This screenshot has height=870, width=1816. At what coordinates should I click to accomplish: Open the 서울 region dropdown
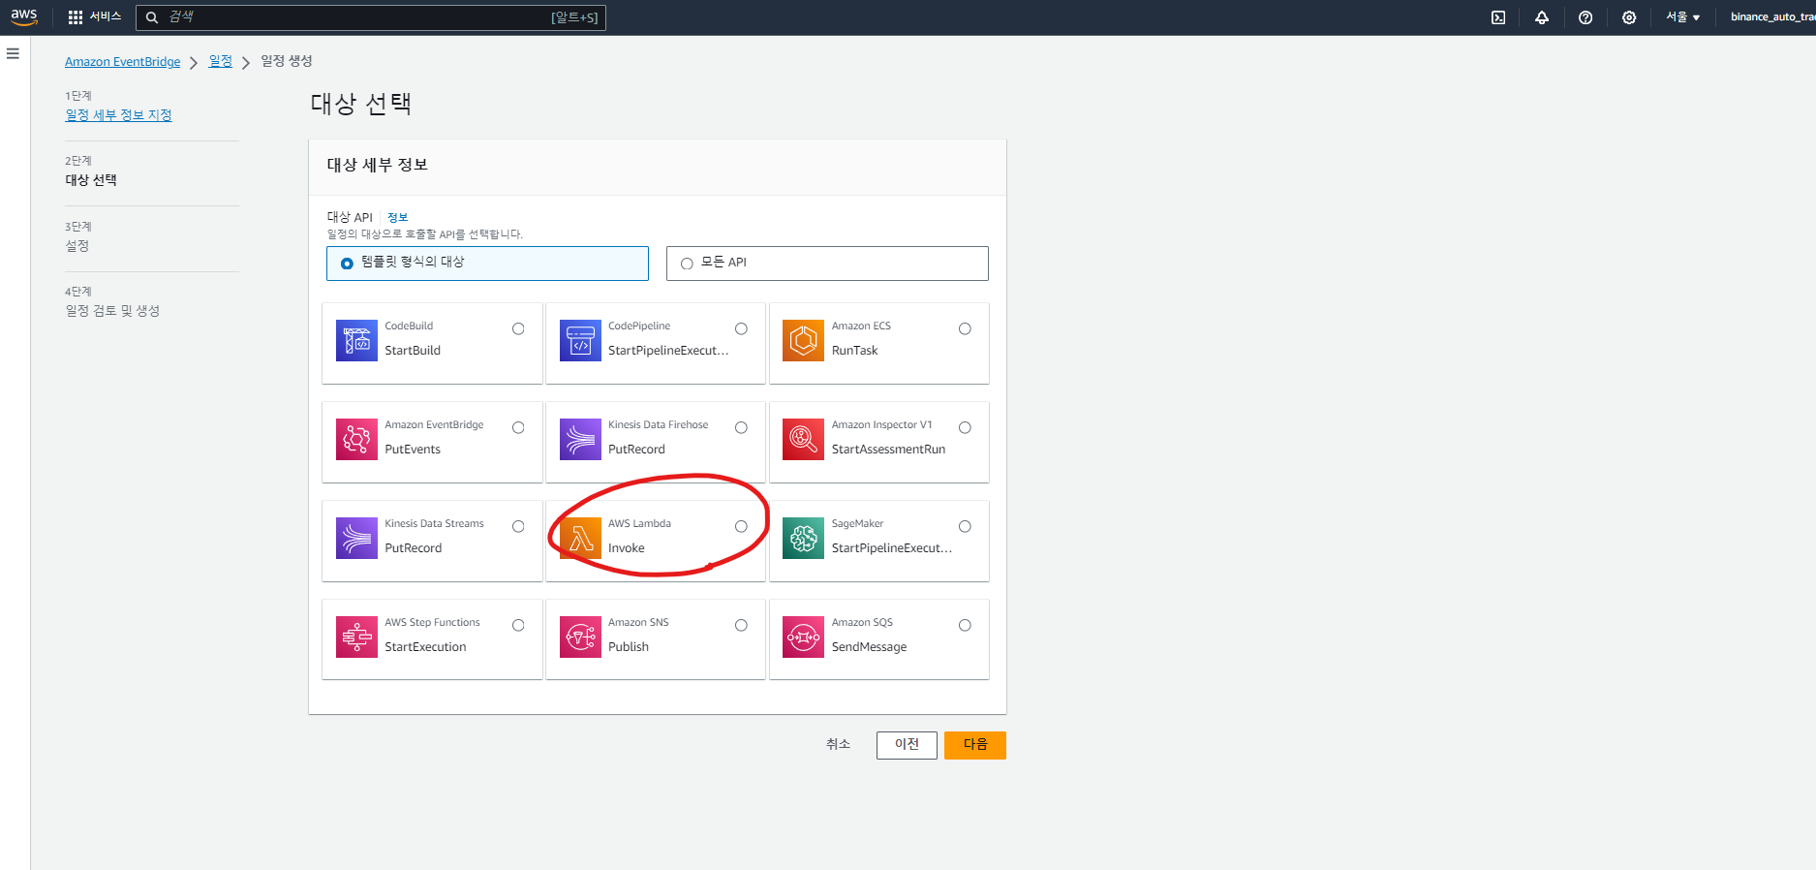(x=1682, y=17)
